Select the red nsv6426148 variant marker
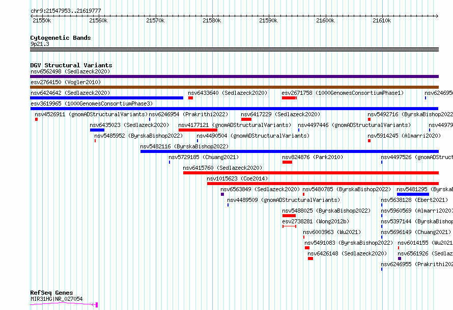The image size is (453, 310). pos(310,259)
